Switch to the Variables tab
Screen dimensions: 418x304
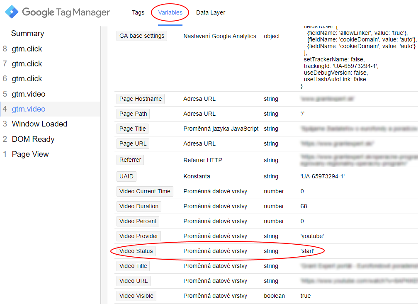click(x=170, y=12)
